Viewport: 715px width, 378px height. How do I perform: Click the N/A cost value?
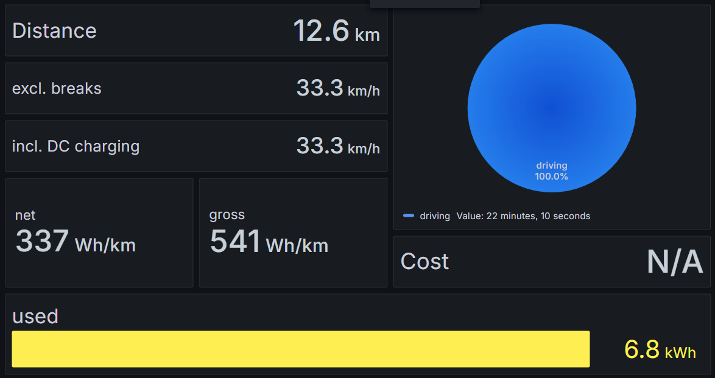pos(674,262)
